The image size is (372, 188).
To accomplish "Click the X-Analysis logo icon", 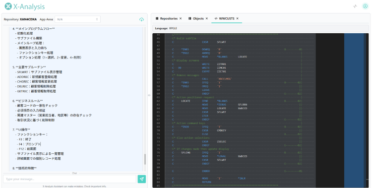I will point(8,6).
